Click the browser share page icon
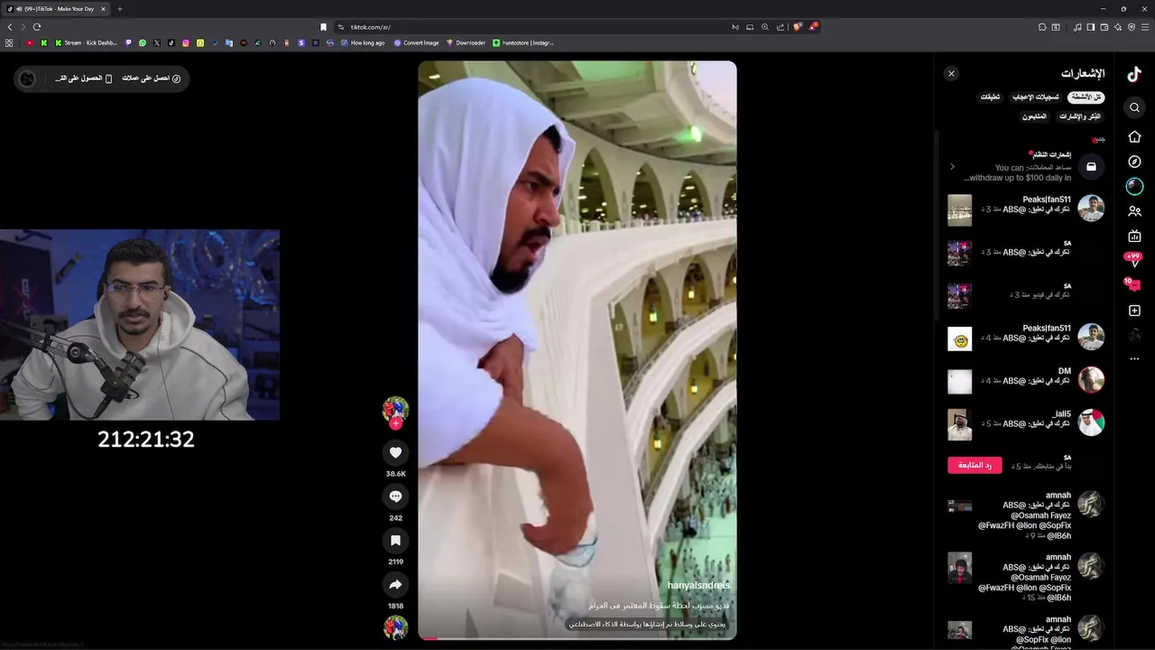The image size is (1155, 650). (x=781, y=27)
